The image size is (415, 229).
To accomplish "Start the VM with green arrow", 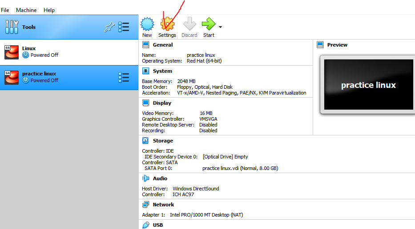I will [209, 24].
